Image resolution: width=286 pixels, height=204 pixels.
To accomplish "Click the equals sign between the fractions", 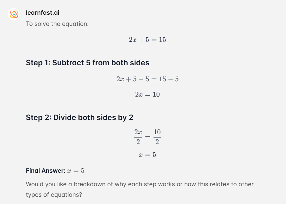I will 148,137.
